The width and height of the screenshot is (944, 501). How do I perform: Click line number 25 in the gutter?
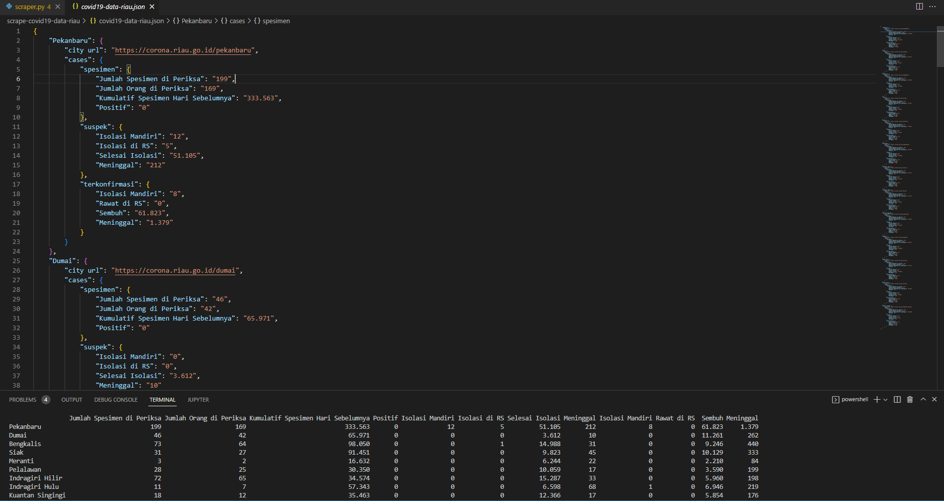16,261
